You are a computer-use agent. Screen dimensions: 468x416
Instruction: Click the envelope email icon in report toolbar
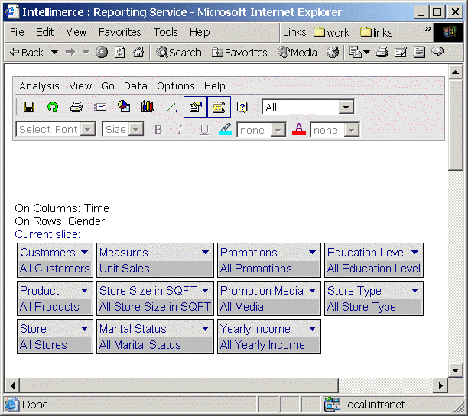tap(100, 107)
